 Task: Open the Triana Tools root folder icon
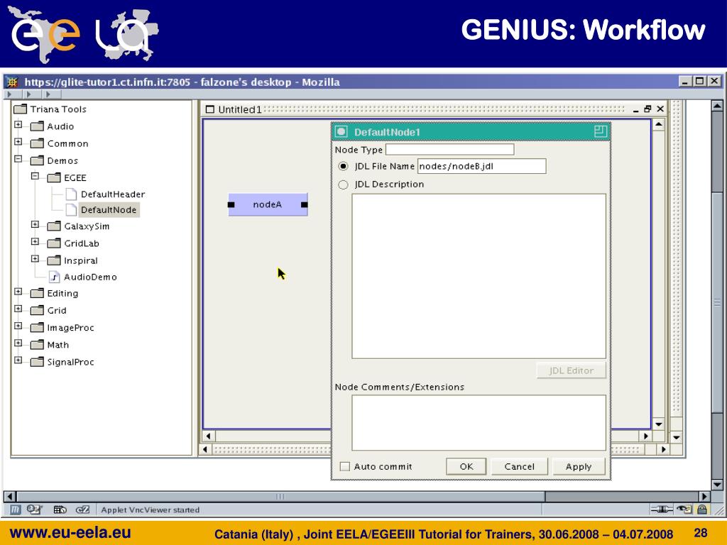pos(21,109)
